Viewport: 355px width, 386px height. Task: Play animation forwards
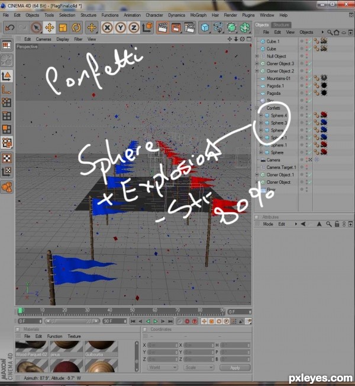[x=155, y=321]
